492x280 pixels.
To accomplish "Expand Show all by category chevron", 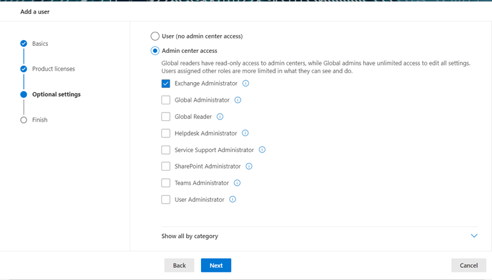I will 473,235.
